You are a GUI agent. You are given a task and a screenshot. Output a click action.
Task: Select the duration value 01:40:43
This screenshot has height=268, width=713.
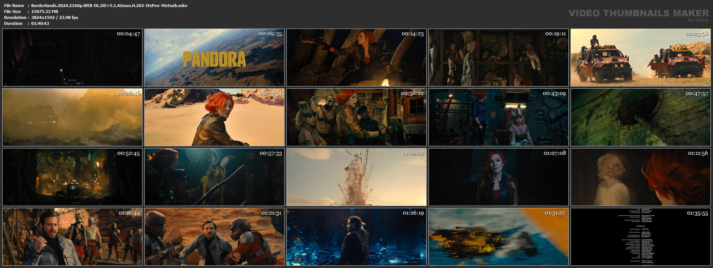[x=40, y=23]
